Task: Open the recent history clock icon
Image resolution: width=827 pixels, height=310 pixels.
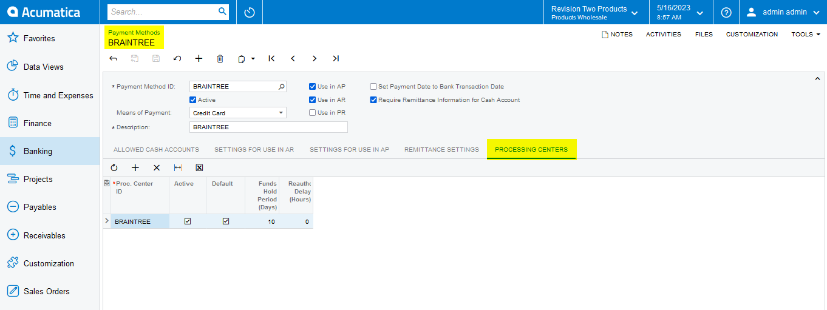Action: pos(249,12)
